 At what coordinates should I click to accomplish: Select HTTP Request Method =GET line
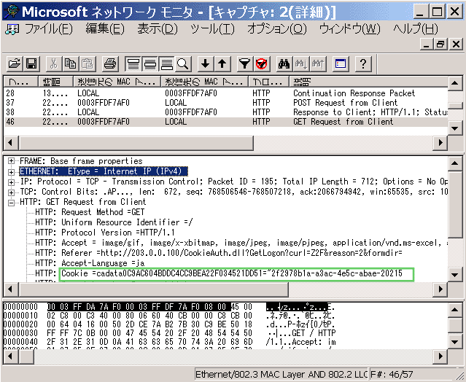tap(90, 212)
